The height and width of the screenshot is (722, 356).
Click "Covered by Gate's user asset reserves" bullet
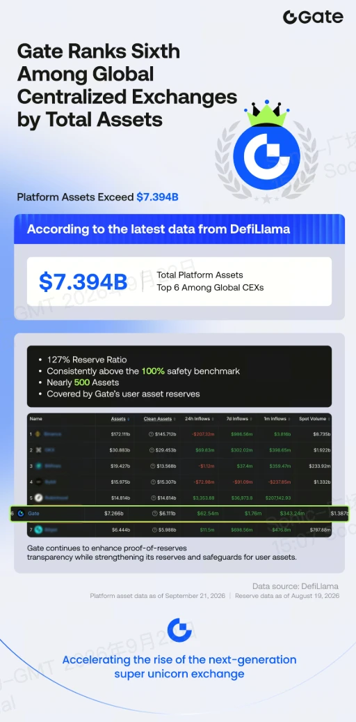click(123, 394)
